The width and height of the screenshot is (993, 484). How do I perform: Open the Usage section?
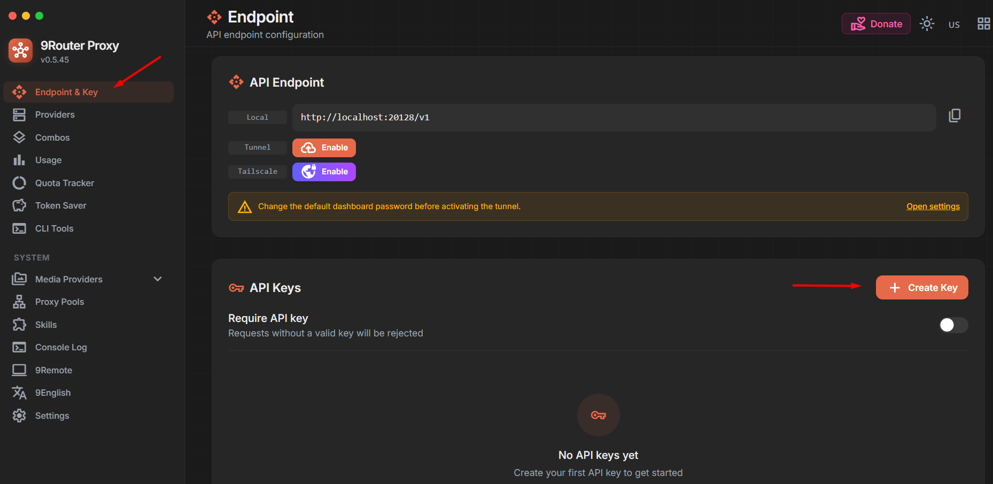click(x=89, y=160)
